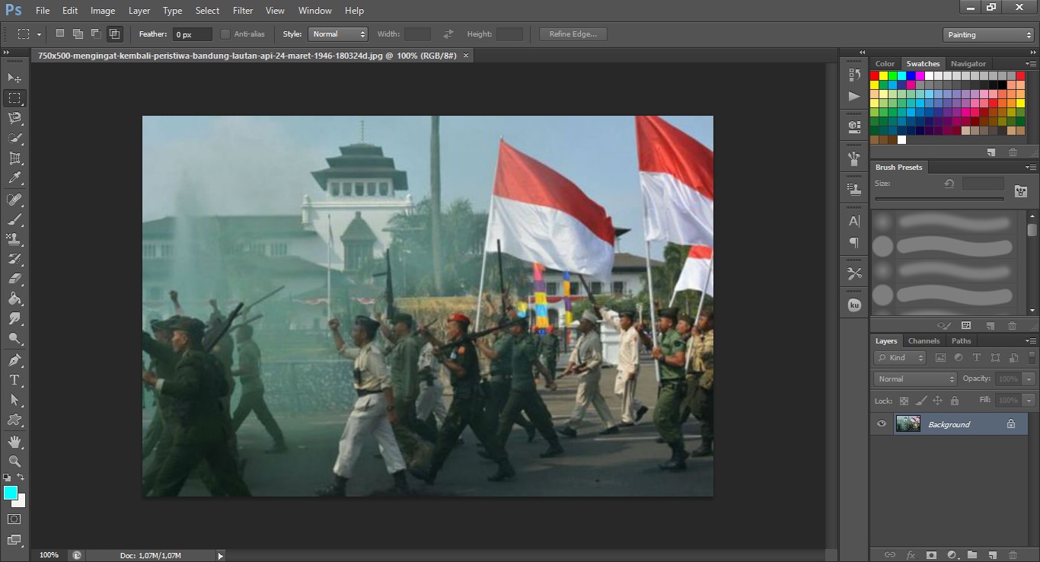Open the collapsed Actions panel icon
1040x562 pixels.
[x=854, y=96]
